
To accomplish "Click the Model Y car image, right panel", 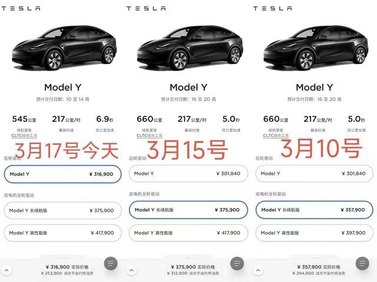I will [x=313, y=47].
